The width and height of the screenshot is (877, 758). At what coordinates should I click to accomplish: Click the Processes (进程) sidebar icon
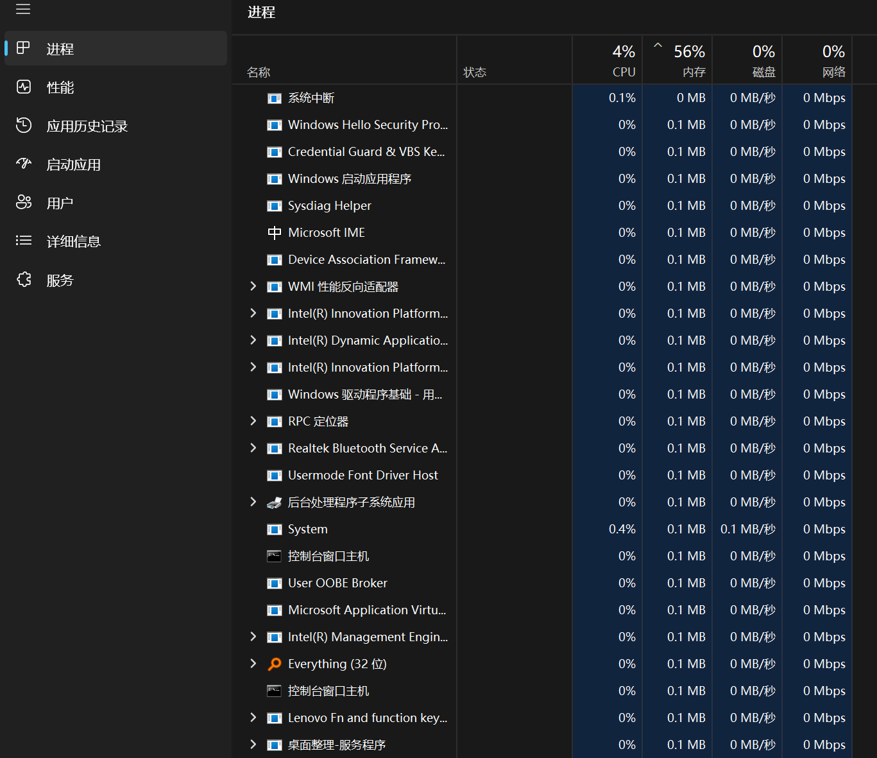point(24,48)
